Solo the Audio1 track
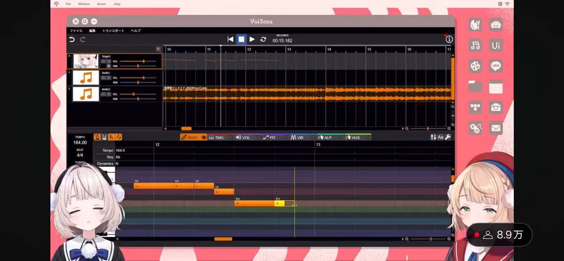 tap(109, 78)
